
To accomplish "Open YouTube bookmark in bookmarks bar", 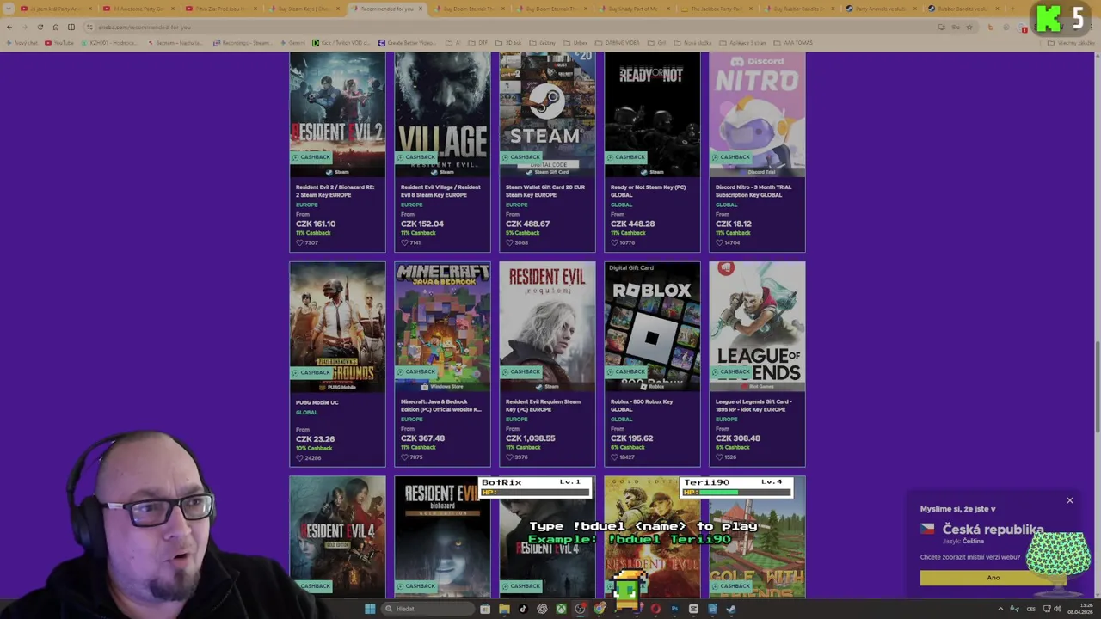I will [x=60, y=42].
